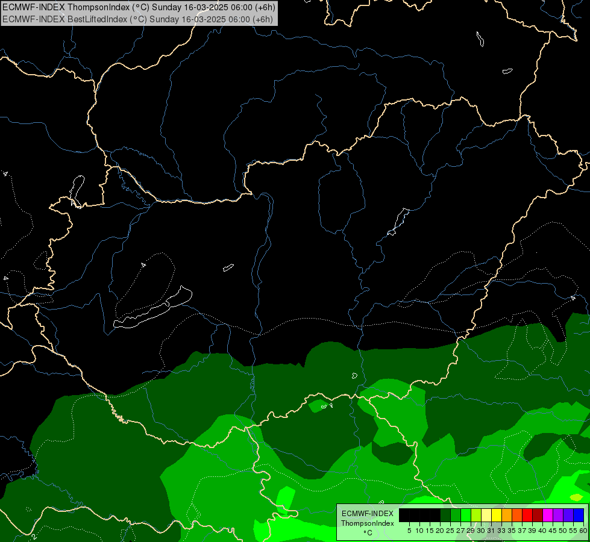Click the legend scale value 45
The image size is (590, 542).
click(x=553, y=531)
